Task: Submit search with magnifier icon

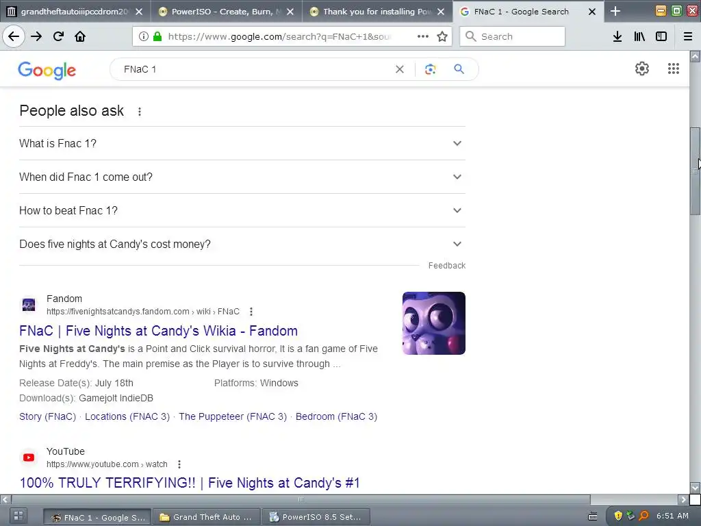Action: tap(459, 69)
